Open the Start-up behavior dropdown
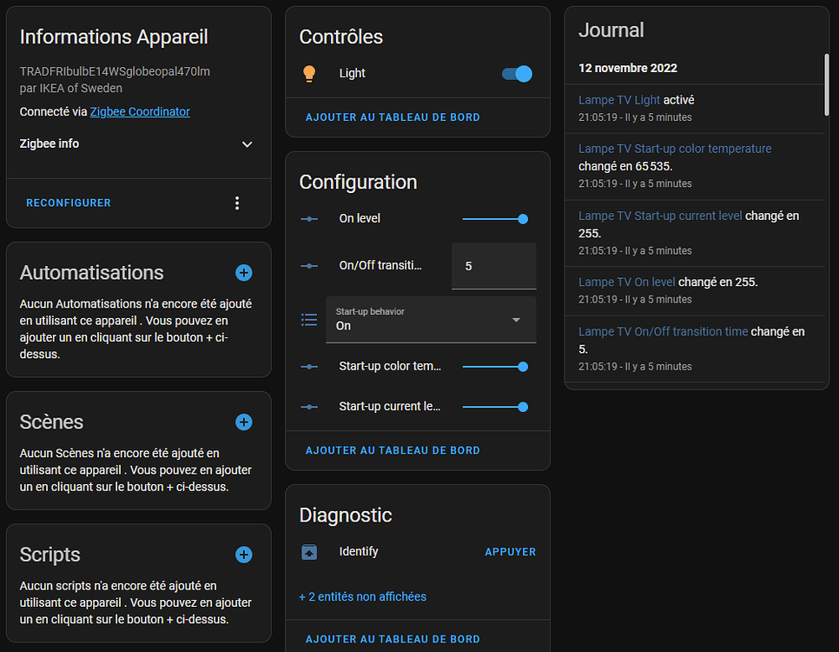 [x=431, y=320]
